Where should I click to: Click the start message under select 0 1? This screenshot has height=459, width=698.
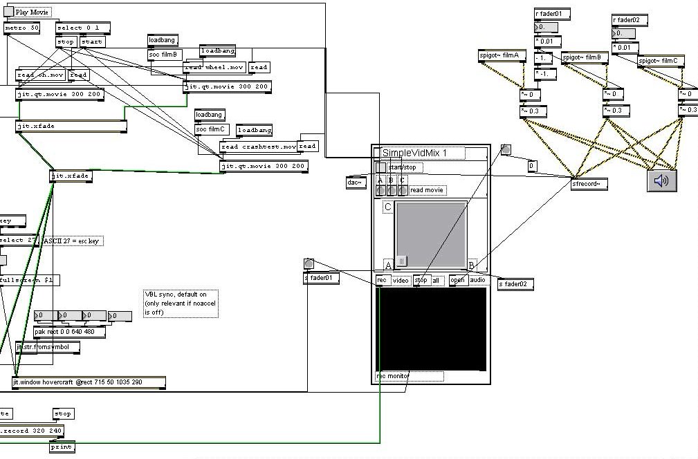click(x=92, y=42)
